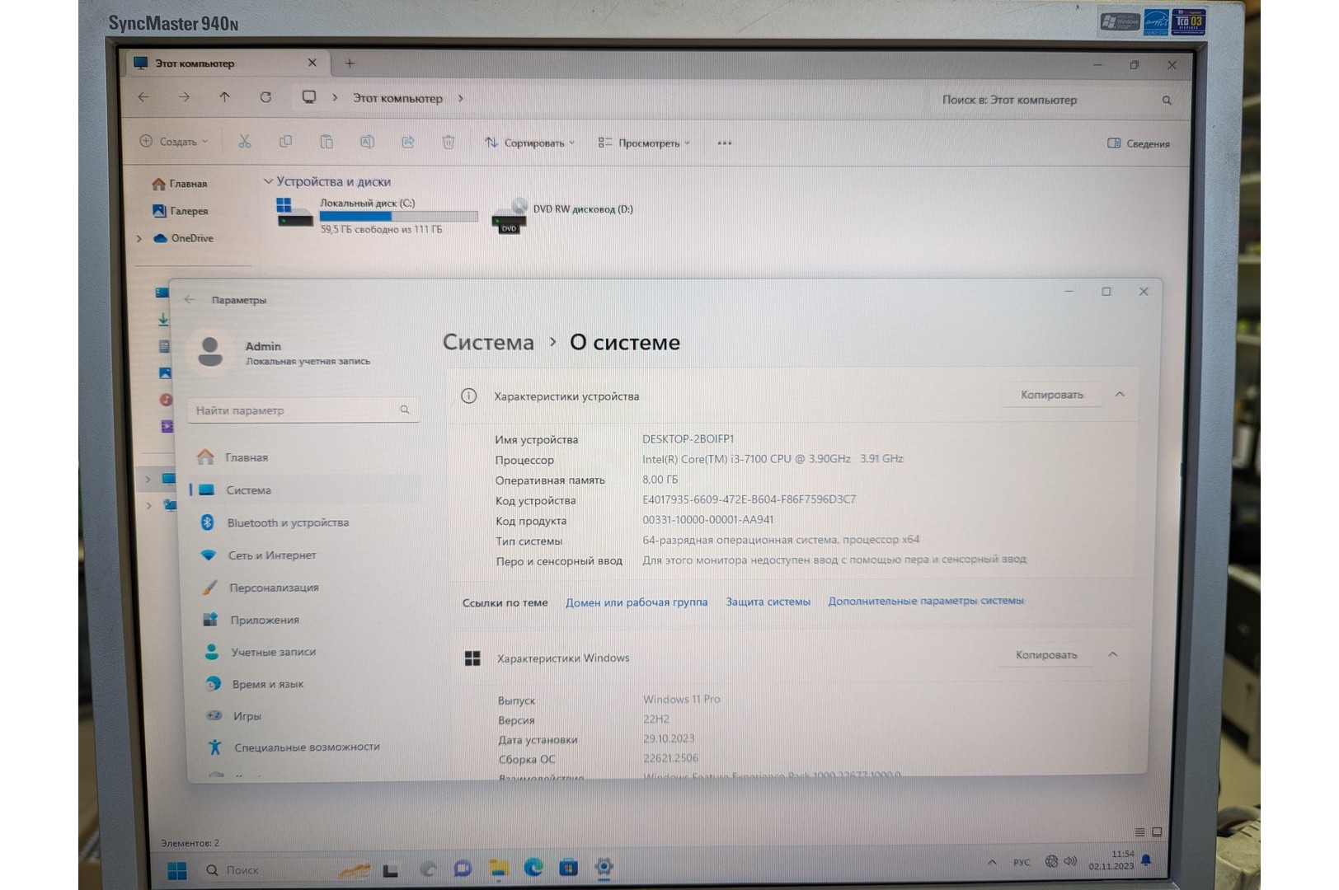This screenshot has height=890, width=1339.
Task: Collapse the Характеристики Windows section
Action: point(1113,654)
